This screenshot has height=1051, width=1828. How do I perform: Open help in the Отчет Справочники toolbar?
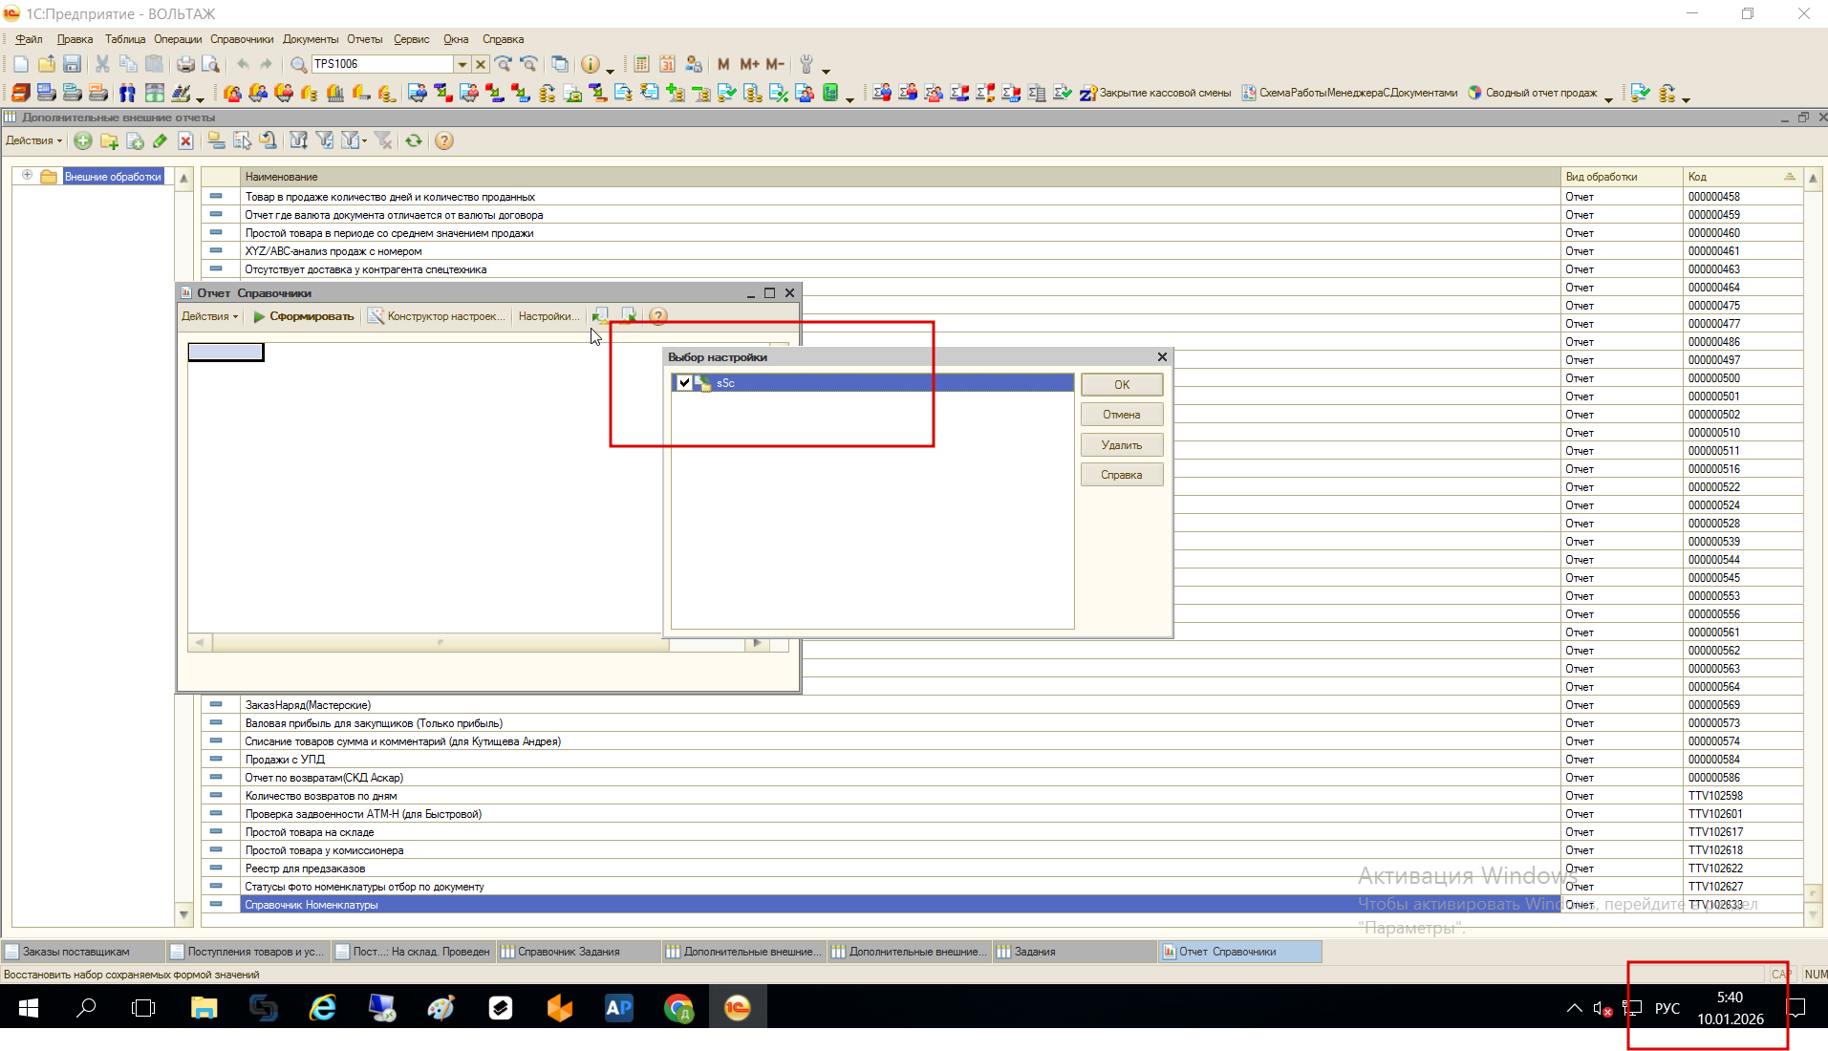(658, 316)
